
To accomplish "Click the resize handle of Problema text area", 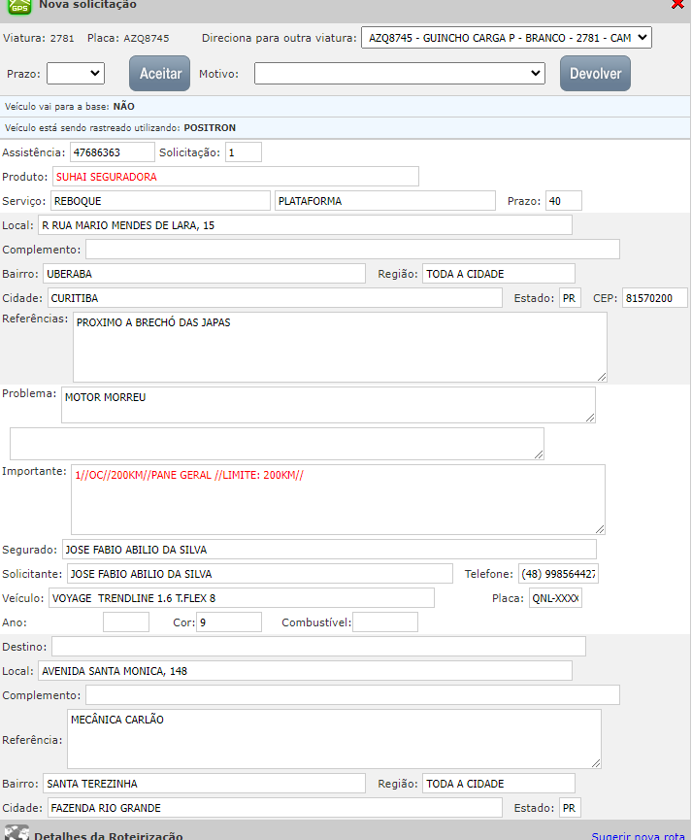I will pyautogui.click(x=590, y=418).
